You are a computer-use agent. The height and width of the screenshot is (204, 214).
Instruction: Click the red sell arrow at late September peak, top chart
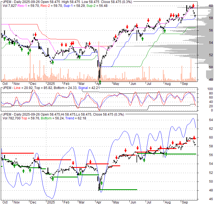[193, 6]
